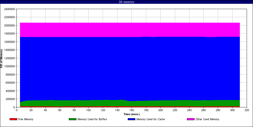Click the 'KB of Memory' axis label

pos(2,58)
